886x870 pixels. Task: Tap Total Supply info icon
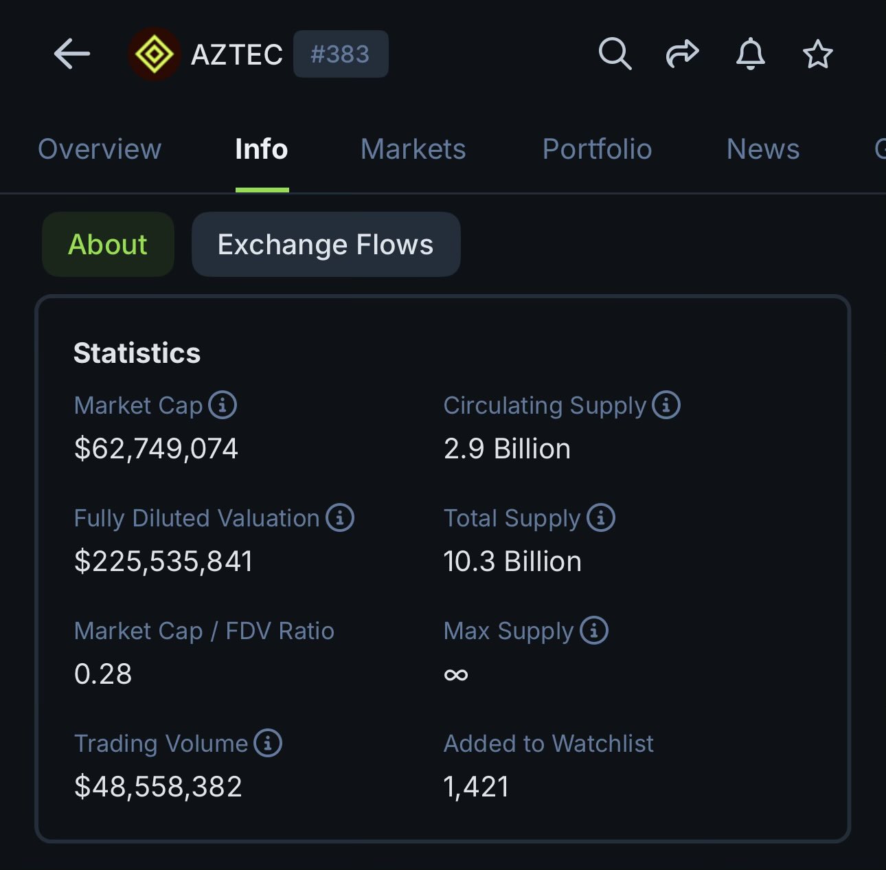click(601, 517)
